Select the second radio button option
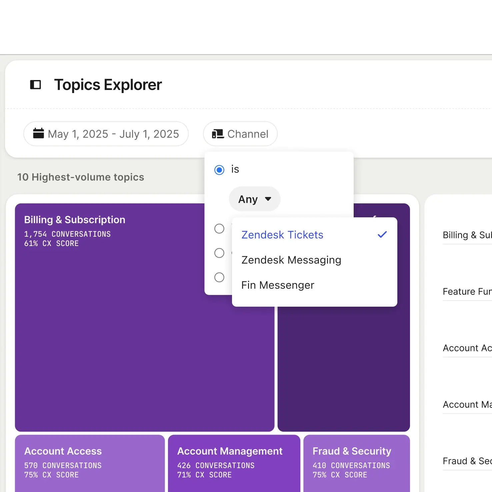492x492 pixels. point(219,229)
